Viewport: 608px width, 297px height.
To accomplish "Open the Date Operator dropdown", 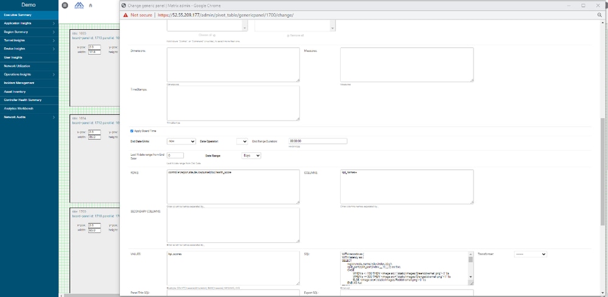I will [242, 142].
